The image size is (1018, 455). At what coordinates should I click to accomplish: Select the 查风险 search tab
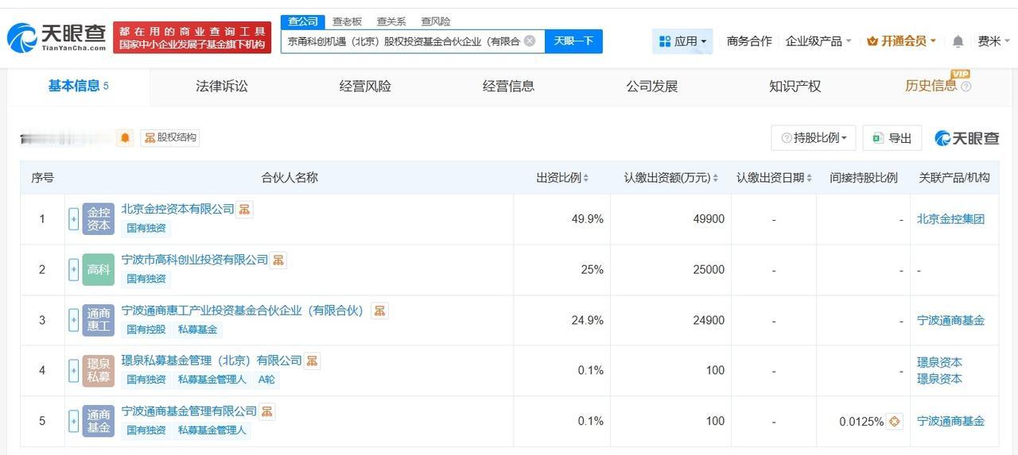tap(436, 21)
